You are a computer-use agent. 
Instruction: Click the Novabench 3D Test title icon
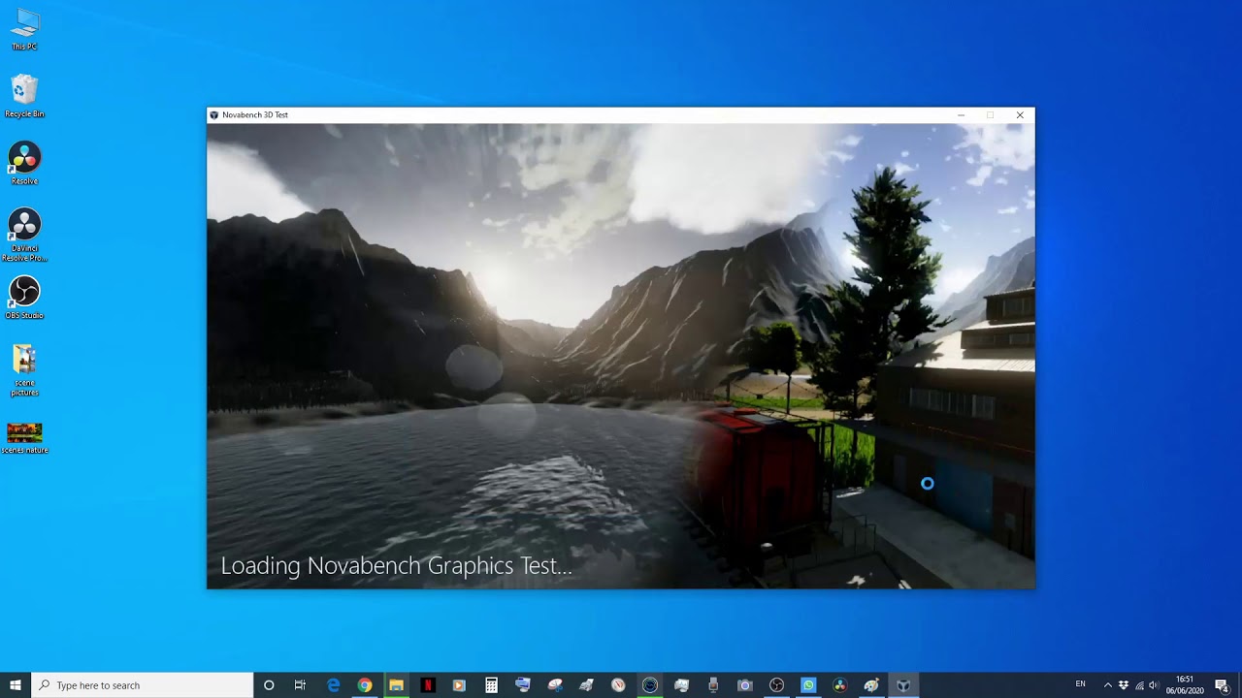click(x=214, y=115)
